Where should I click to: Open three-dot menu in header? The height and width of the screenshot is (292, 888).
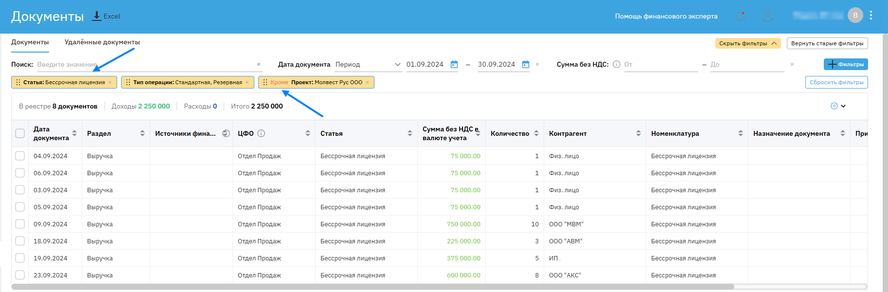tap(871, 16)
